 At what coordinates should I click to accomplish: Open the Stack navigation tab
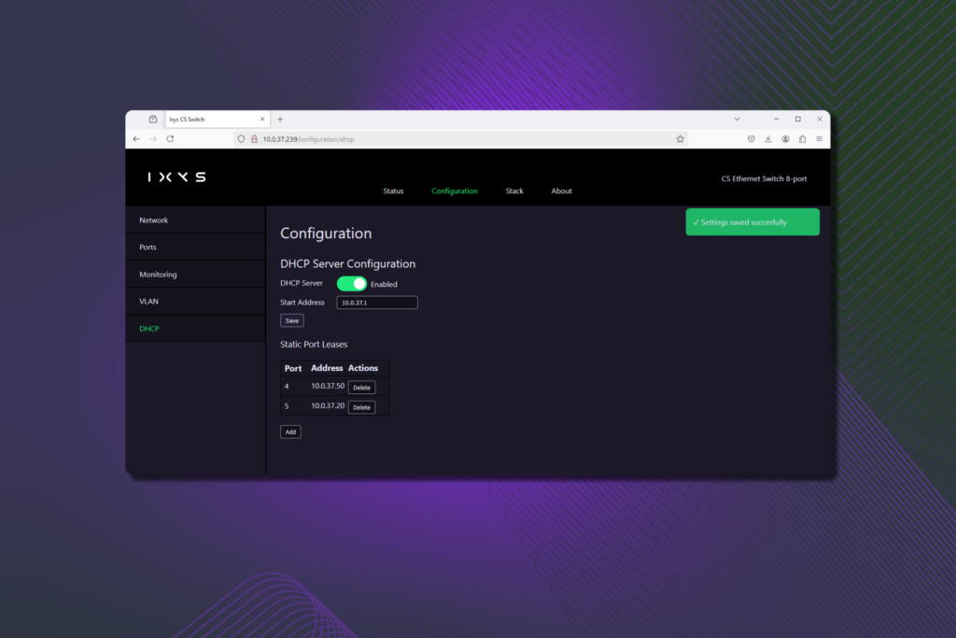514,191
